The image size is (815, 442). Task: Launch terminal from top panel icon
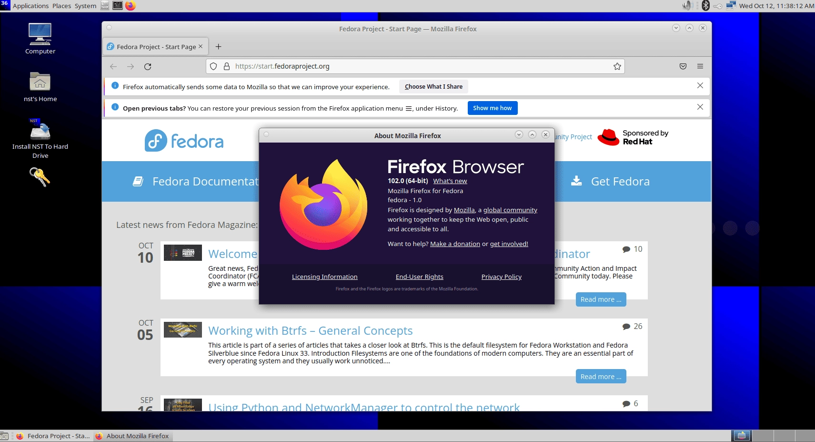point(118,6)
